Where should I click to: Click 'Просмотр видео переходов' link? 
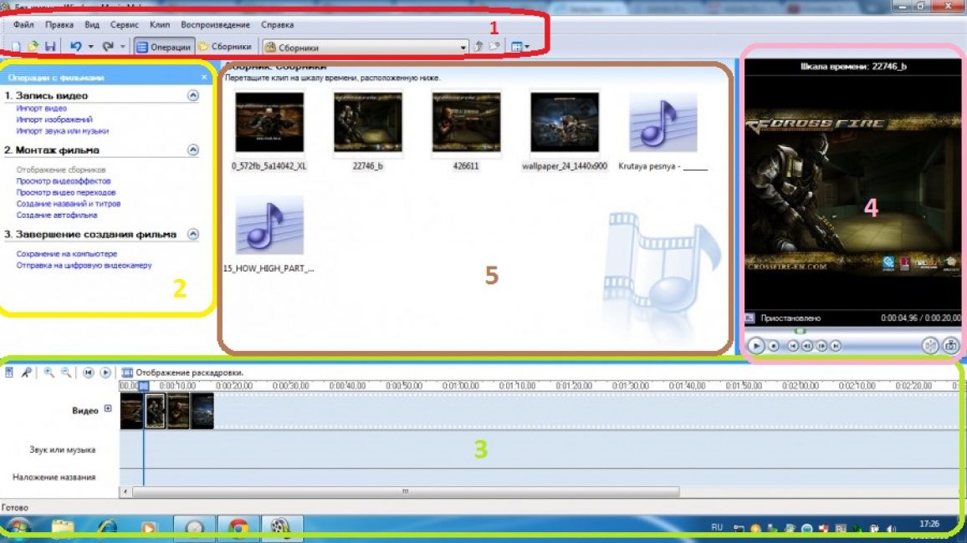click(x=66, y=193)
